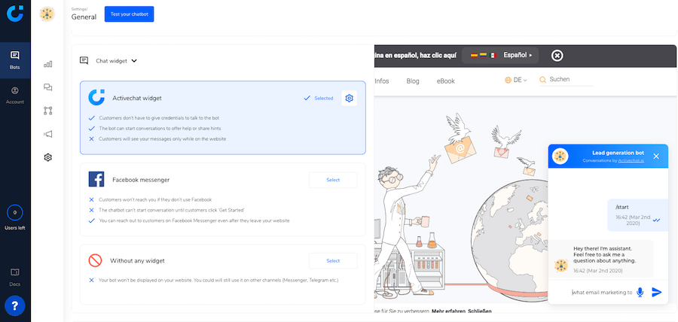Open the DE language dropdown

[516, 80]
